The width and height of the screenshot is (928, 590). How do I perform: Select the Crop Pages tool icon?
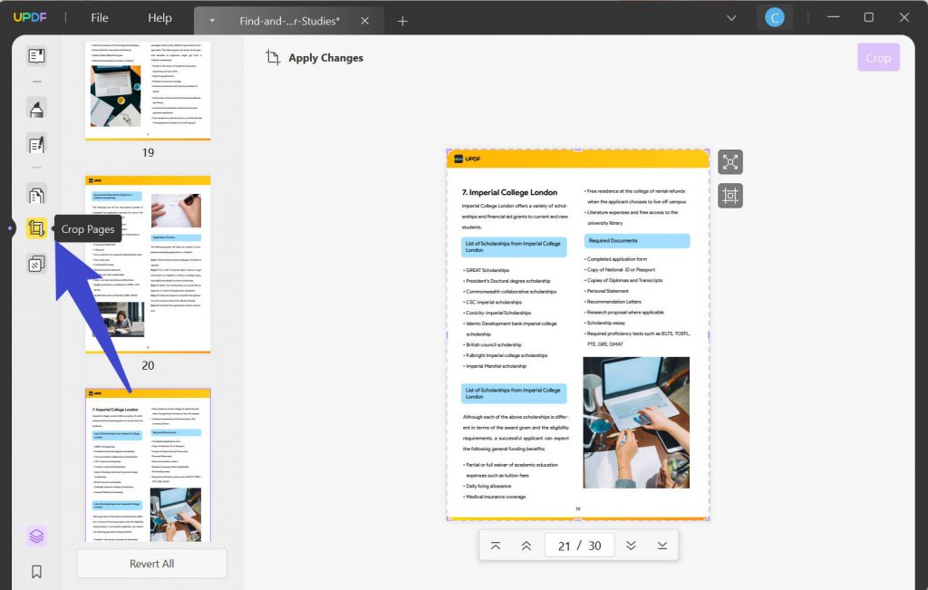point(36,228)
